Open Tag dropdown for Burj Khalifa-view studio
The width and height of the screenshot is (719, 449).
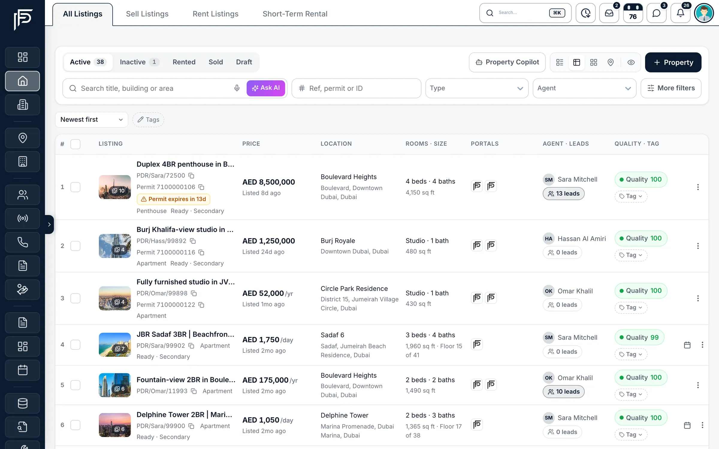click(631, 255)
